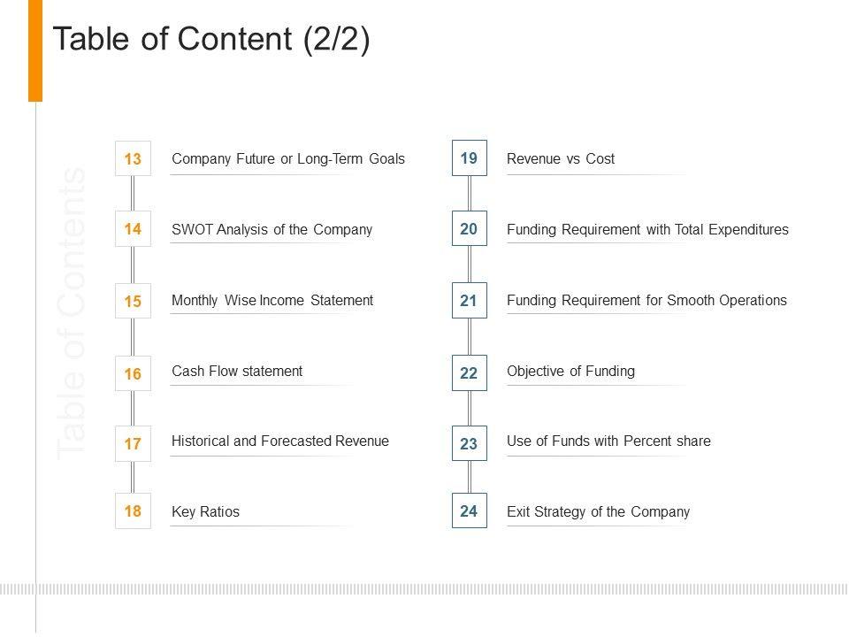Select Historical and Forecasted Revenue
Screen dimensions: 849x637
279,441
